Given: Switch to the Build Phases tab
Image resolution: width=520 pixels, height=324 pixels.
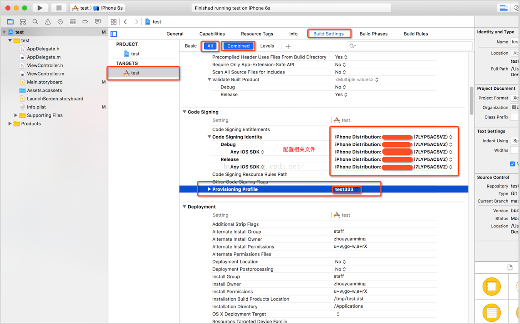Looking at the screenshot, I should coord(374,34).
